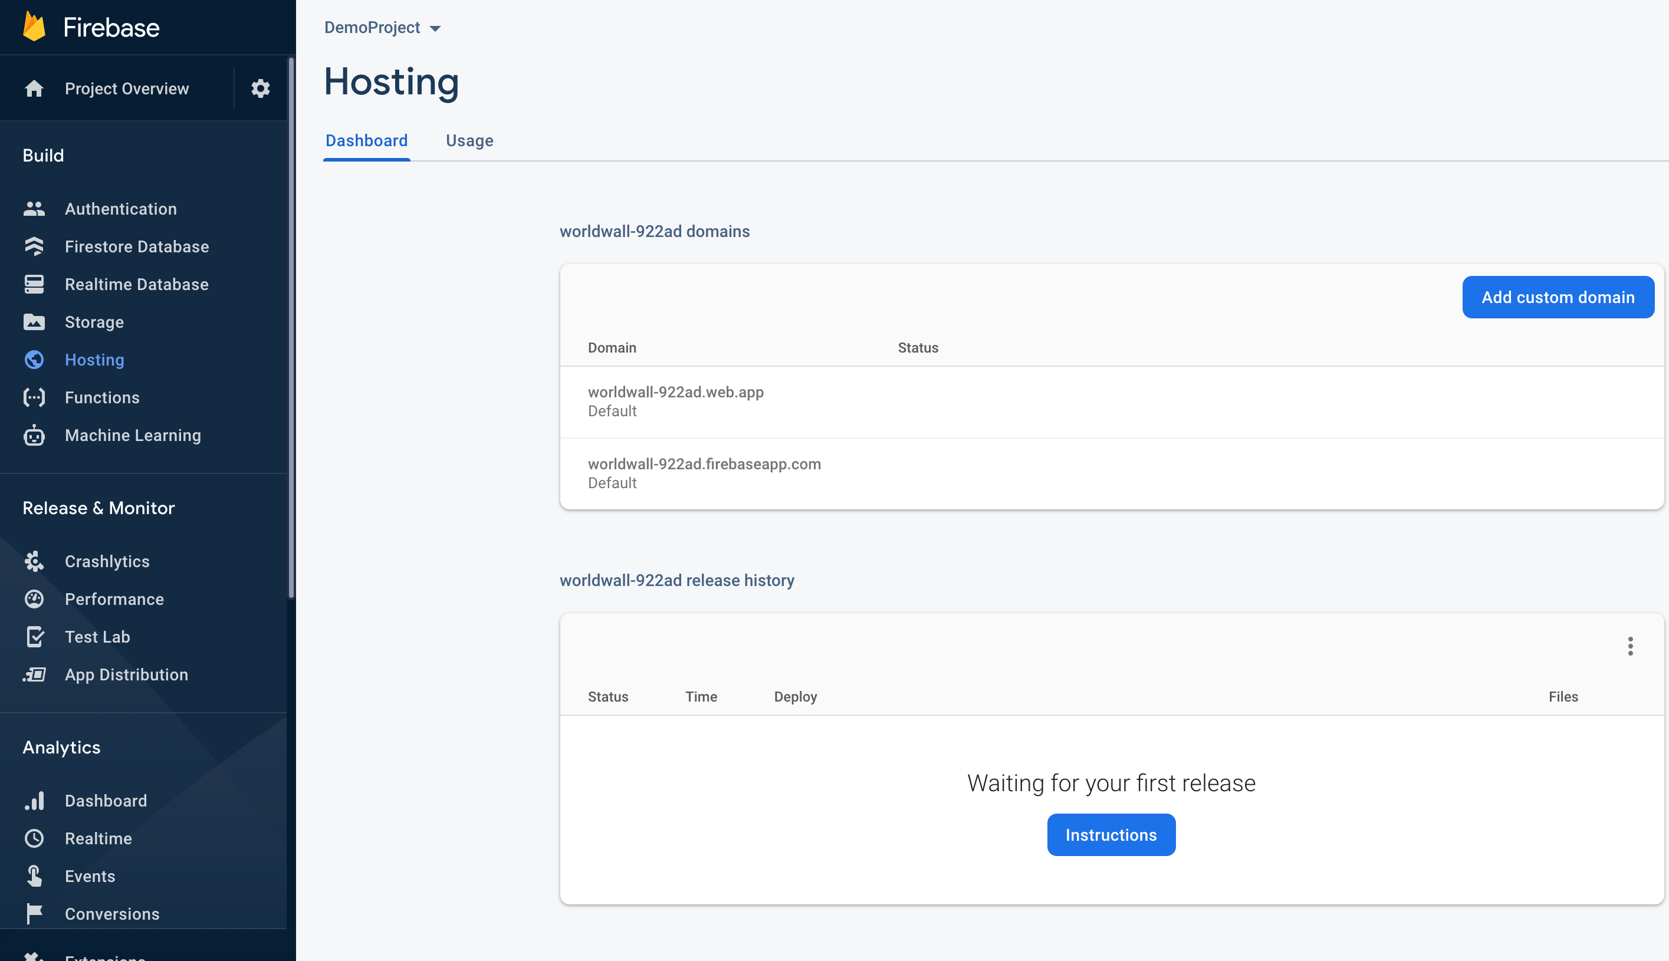The height and width of the screenshot is (961, 1669).
Task: Click the Crashlytics icon in sidebar
Action: pos(34,561)
